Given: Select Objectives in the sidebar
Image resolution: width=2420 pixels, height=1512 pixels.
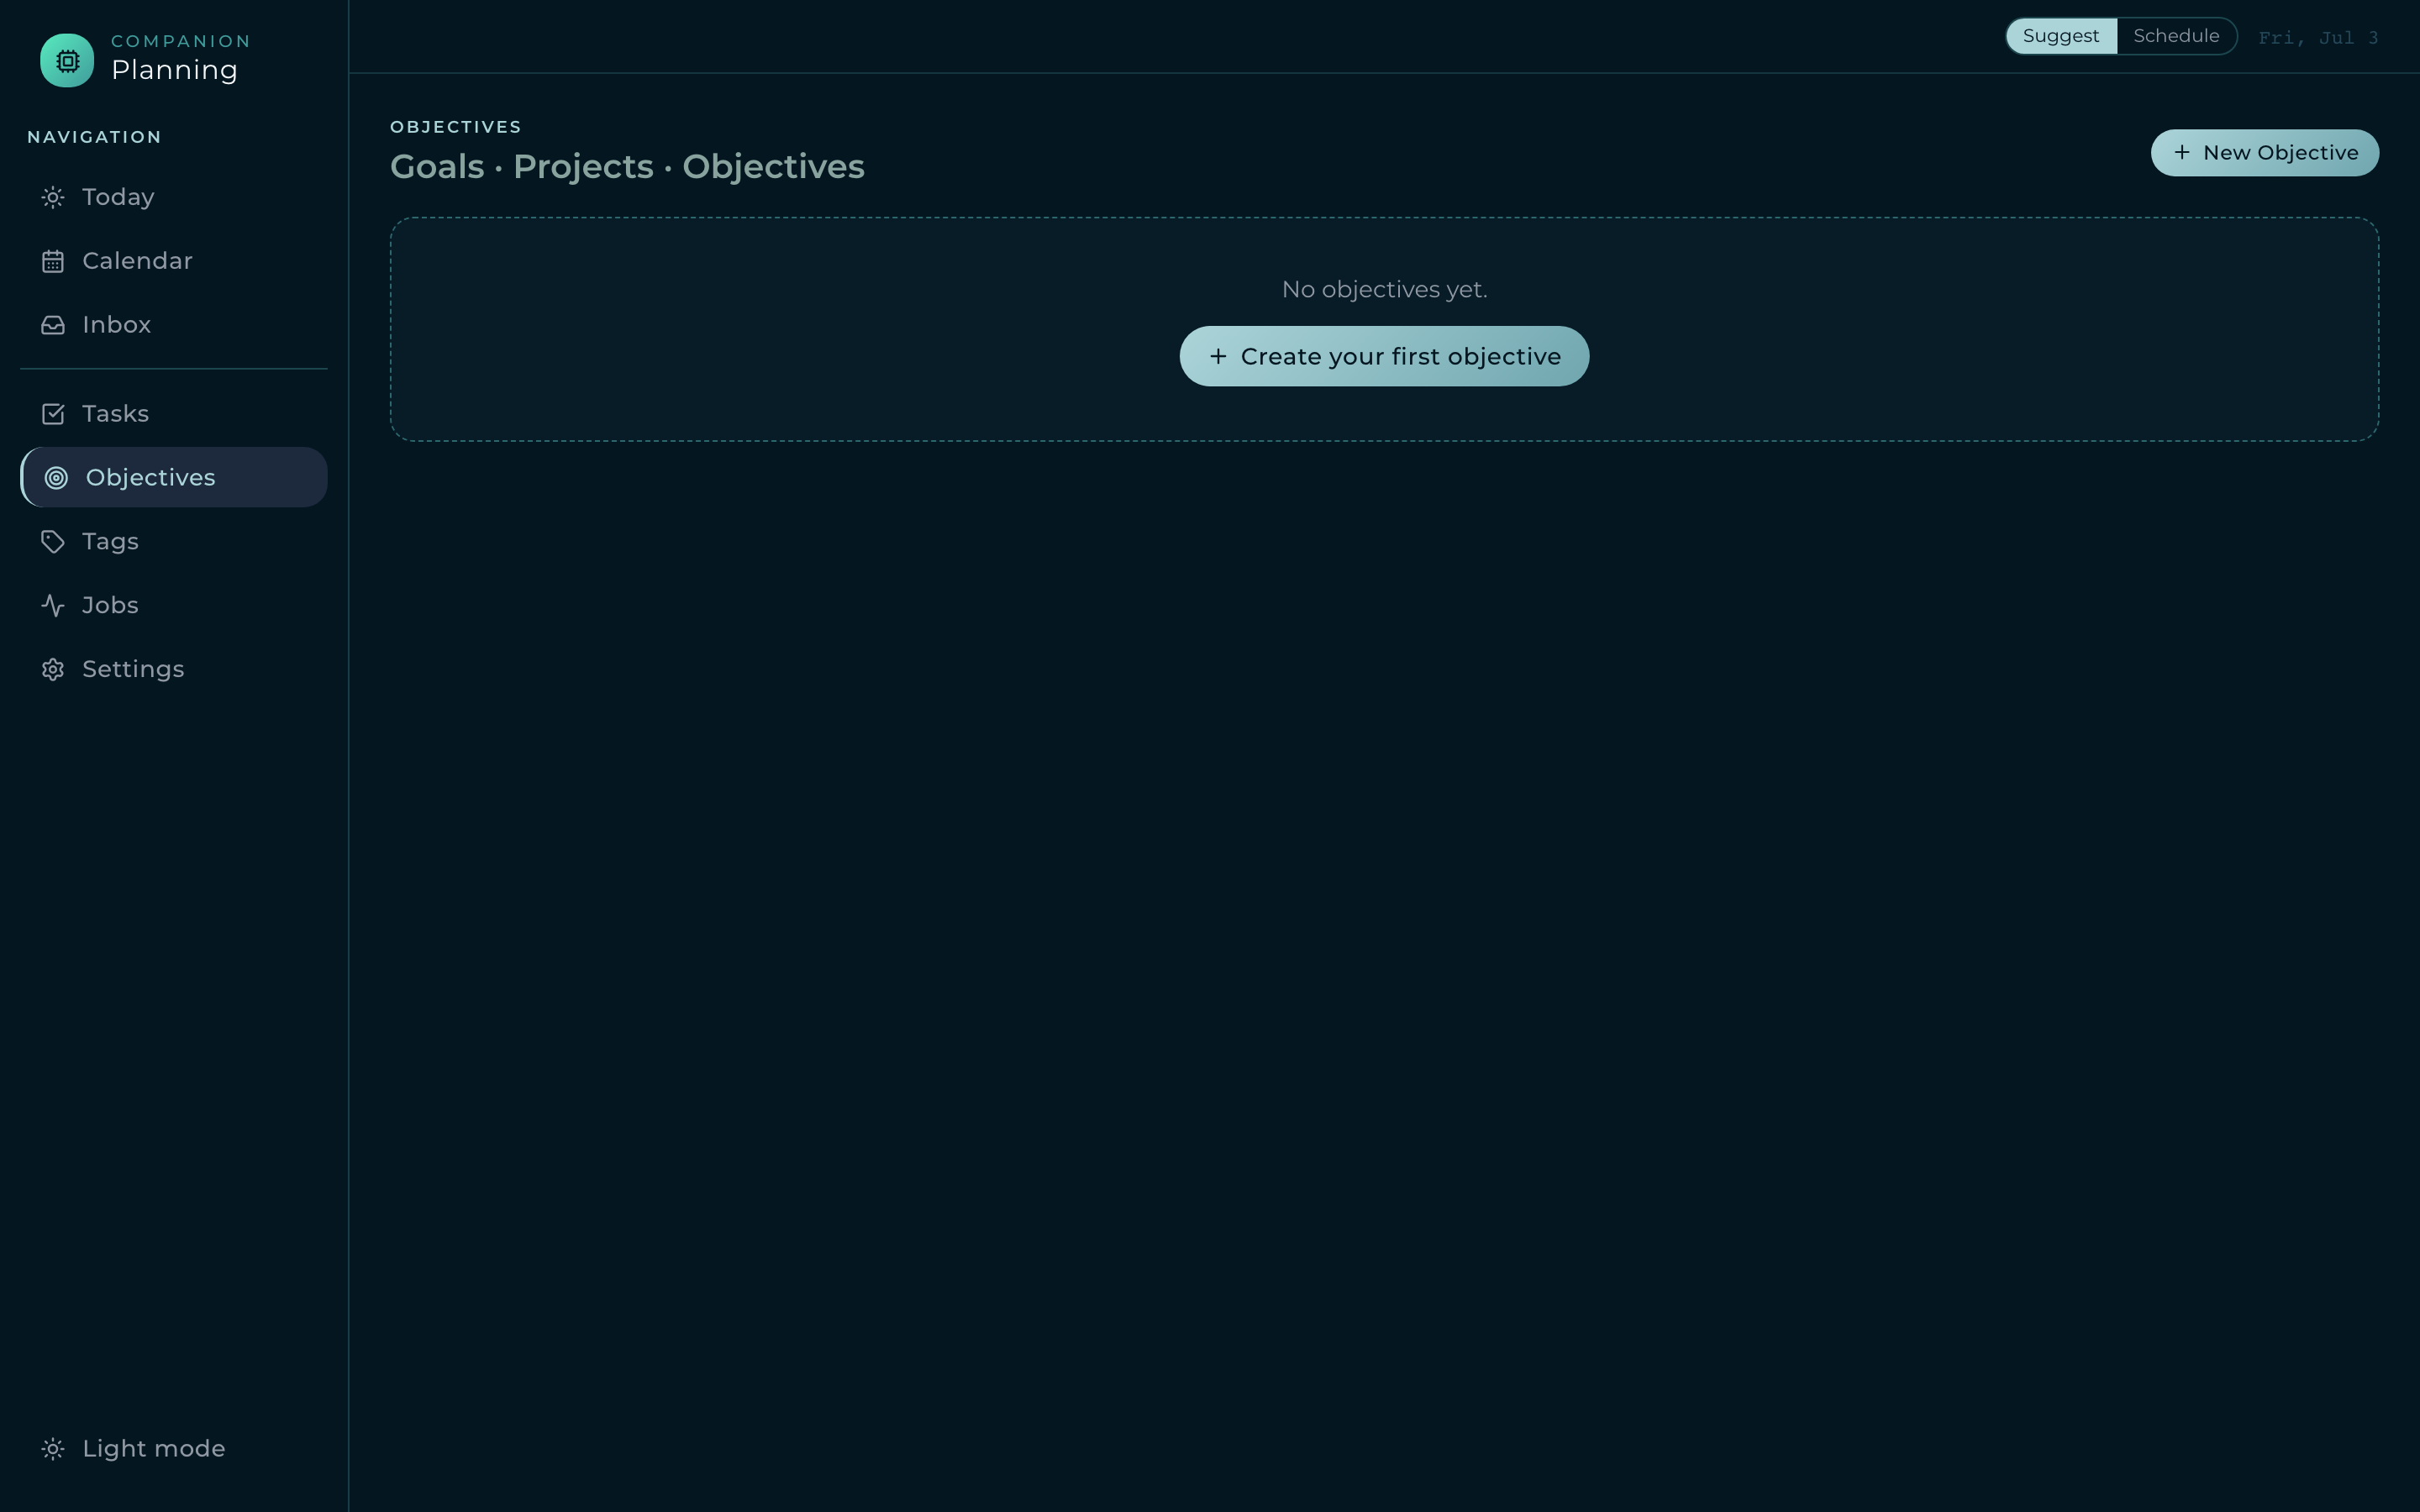Looking at the screenshot, I should 174,477.
